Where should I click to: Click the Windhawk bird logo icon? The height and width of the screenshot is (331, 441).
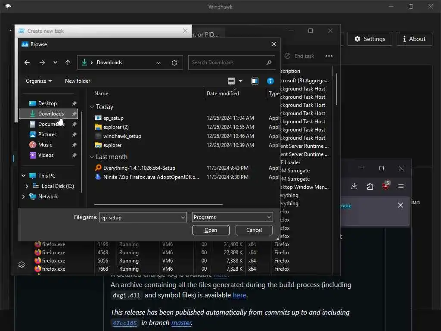(8, 6)
